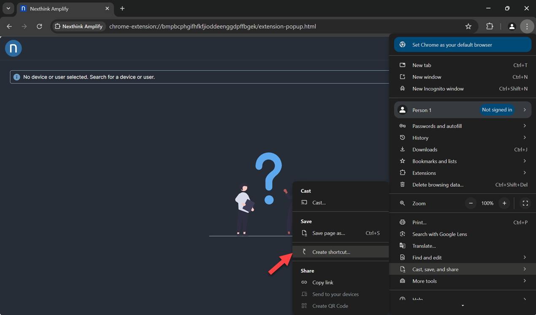Reload the page
Screen dimensions: 536x315
click(x=39, y=27)
